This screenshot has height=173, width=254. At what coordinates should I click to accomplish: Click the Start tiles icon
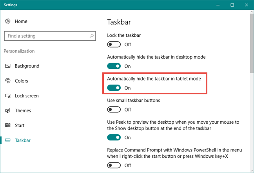pos(7,125)
